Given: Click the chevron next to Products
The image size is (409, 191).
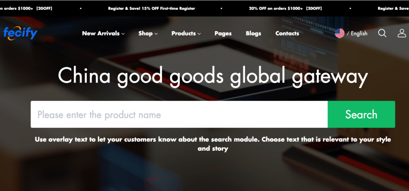Looking at the screenshot, I should (199, 34).
